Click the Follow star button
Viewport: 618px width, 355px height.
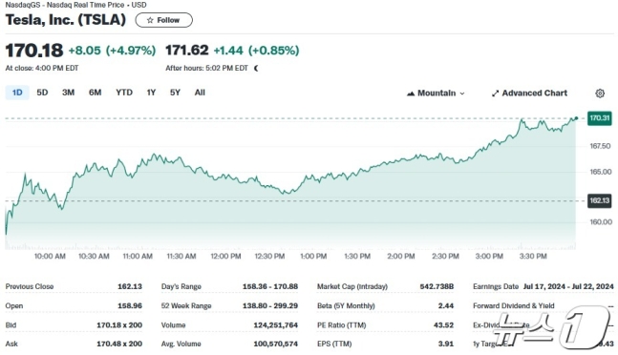163,20
